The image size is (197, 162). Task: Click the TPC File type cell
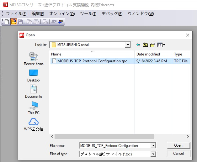(x=181, y=61)
